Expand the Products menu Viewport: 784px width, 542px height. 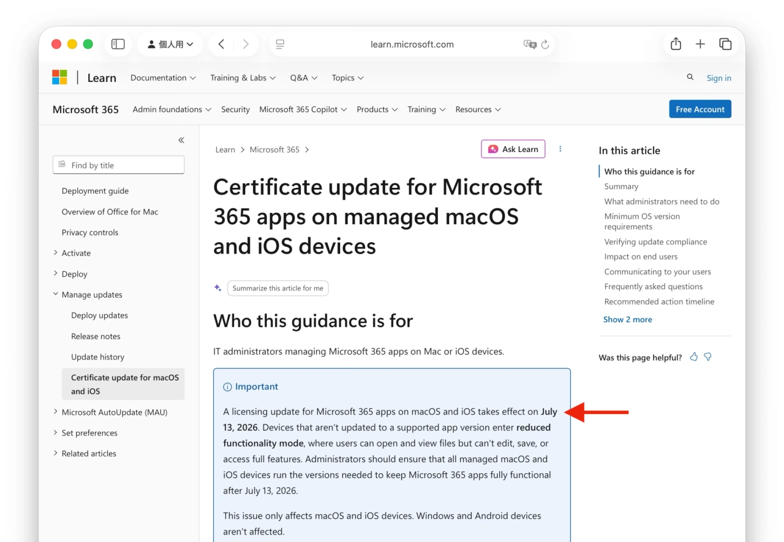tap(377, 109)
